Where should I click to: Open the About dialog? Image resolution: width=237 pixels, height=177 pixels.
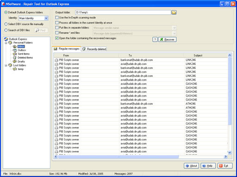191,166
